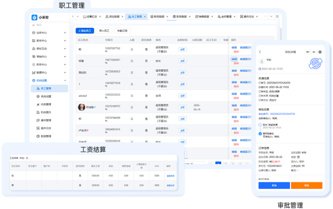Toggle fullscreen icon at tab bar end

click(x=277, y=16)
